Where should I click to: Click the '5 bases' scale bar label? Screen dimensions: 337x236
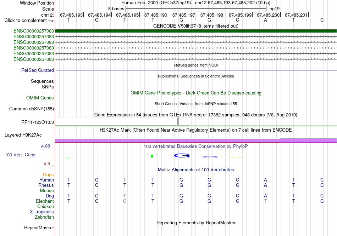[116, 9]
